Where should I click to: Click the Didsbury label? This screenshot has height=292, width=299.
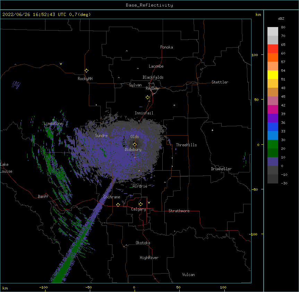[x=133, y=149]
